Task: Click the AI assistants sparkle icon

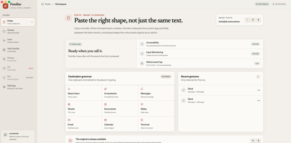Action: point(105,89)
